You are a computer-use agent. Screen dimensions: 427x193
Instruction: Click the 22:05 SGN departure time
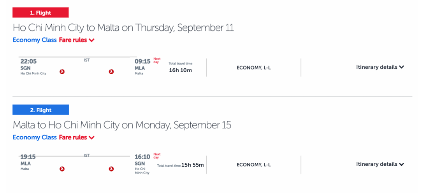click(x=28, y=61)
